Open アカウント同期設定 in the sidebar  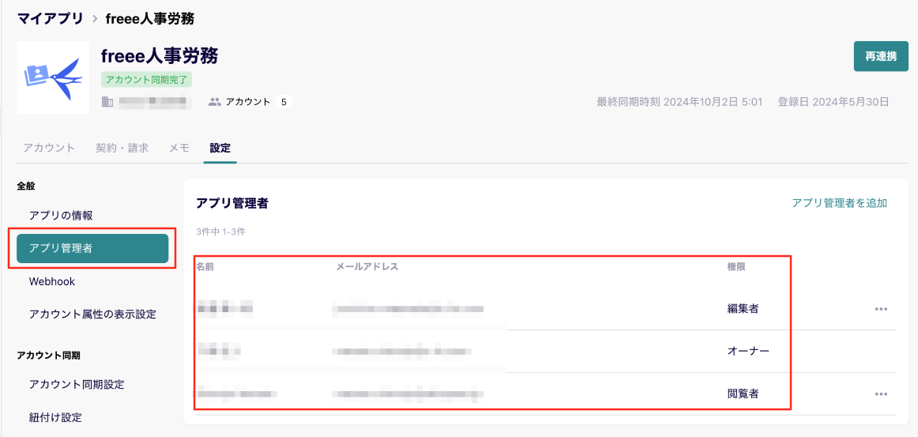[77, 384]
